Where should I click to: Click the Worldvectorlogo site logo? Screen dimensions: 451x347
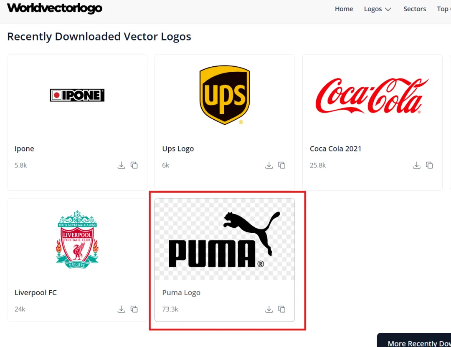coord(55,8)
